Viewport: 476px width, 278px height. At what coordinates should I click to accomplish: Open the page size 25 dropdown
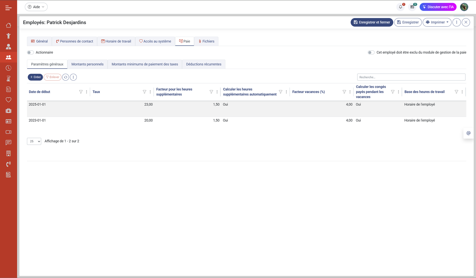click(x=34, y=141)
